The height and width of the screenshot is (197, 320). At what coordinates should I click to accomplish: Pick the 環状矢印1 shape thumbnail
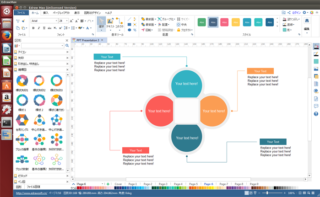(22, 82)
